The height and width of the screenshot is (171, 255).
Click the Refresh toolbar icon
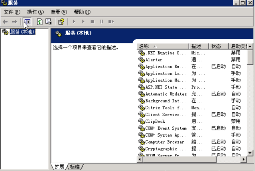40,22
